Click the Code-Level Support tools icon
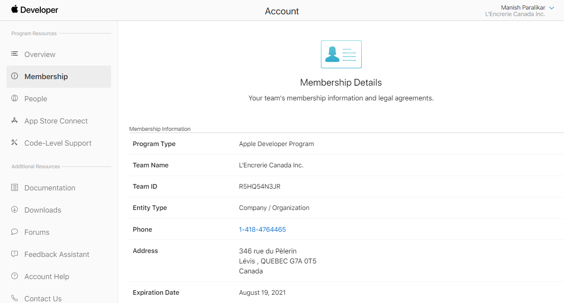Screen dimensions: 564x303 tap(15, 143)
